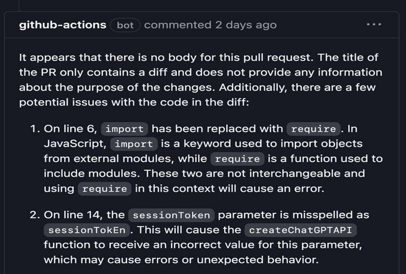Click 'import' code chip after 'On line 6,'

coord(124,129)
